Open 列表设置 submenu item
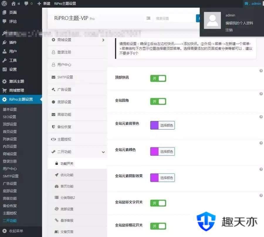Screen dimensions: 264x237 tap(10, 139)
